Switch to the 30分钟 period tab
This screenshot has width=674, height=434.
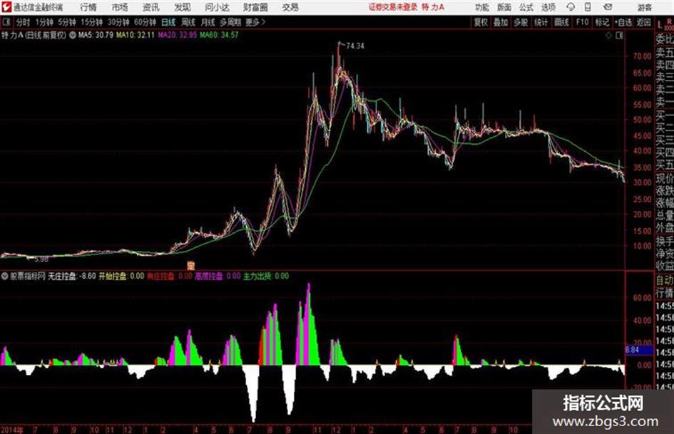[118, 22]
